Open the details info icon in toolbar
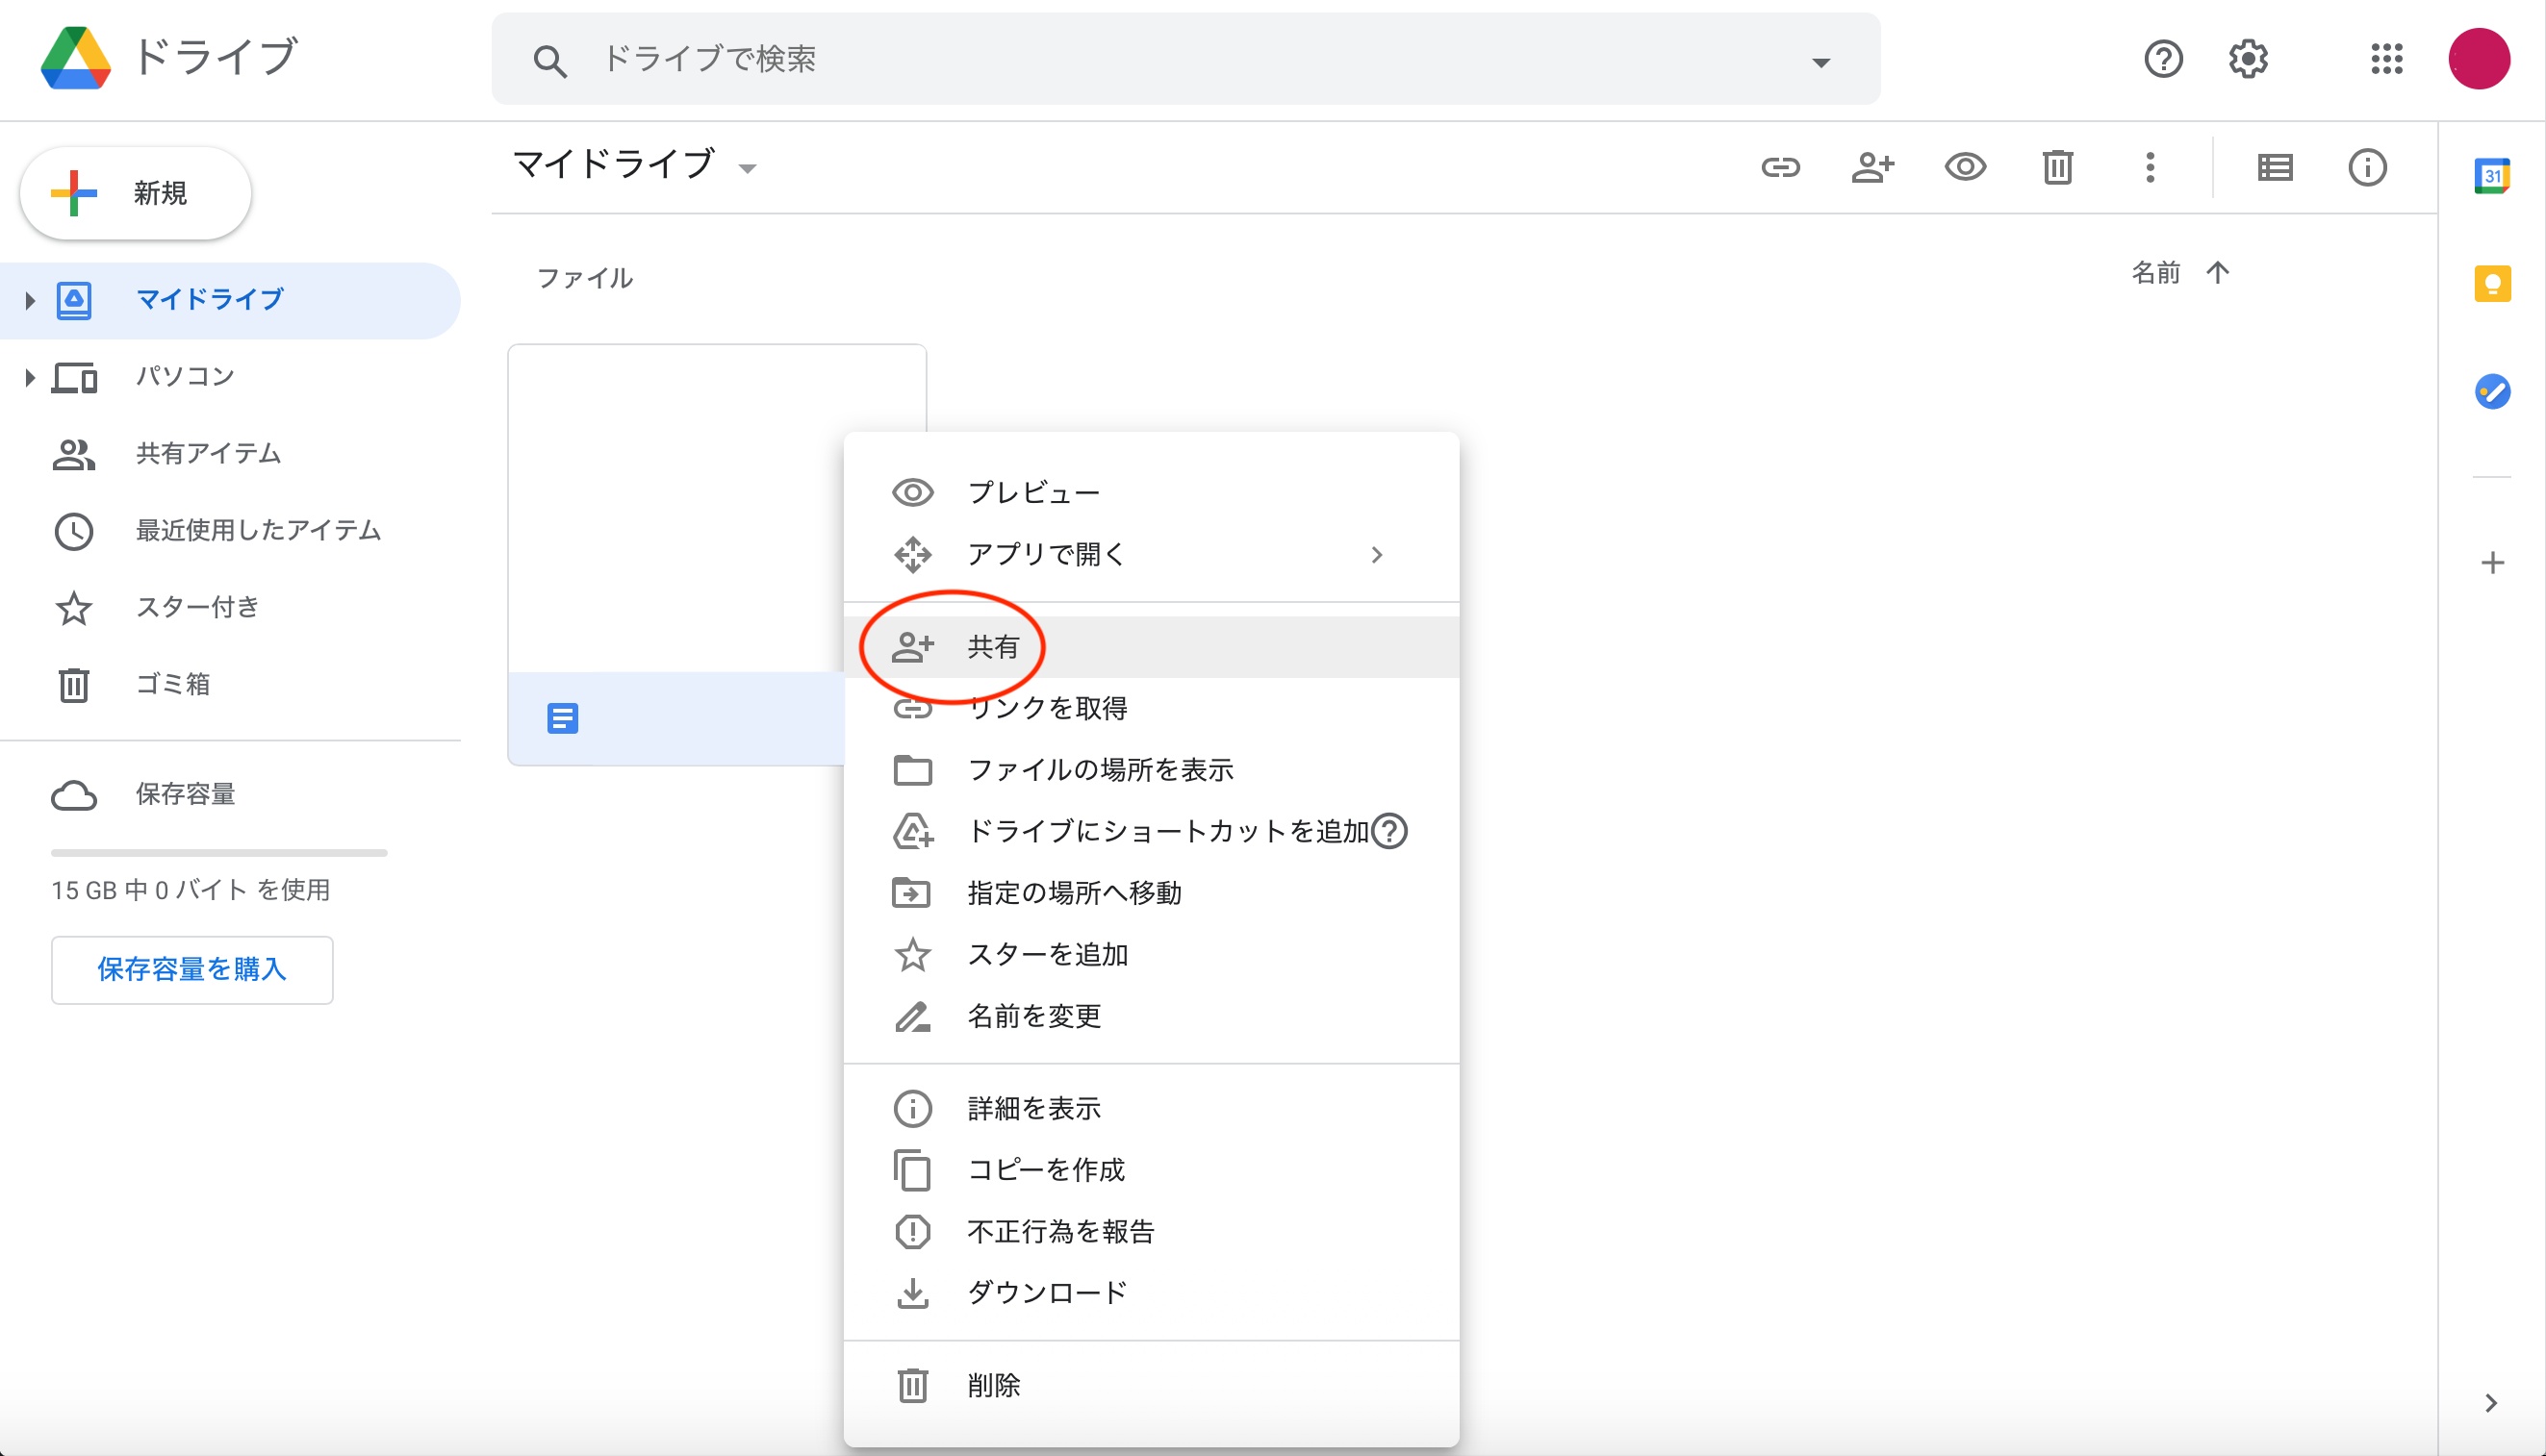Image resolution: width=2546 pixels, height=1456 pixels. coord(2367,167)
